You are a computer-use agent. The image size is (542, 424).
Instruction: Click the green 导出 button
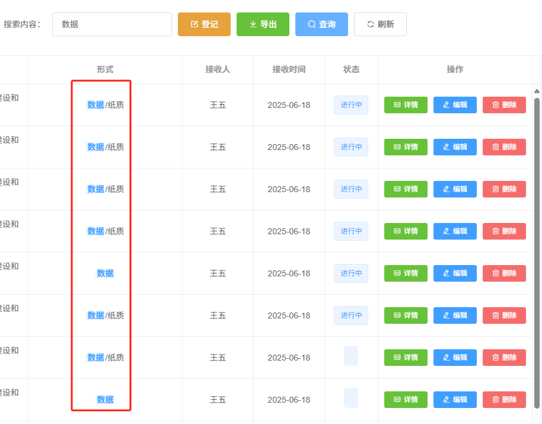[263, 24]
